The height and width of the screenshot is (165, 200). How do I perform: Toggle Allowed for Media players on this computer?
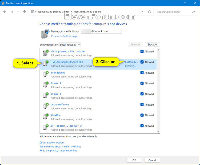click(x=142, y=51)
